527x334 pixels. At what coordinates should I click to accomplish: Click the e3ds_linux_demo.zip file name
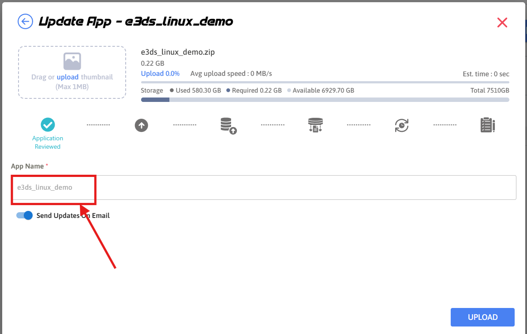click(178, 52)
